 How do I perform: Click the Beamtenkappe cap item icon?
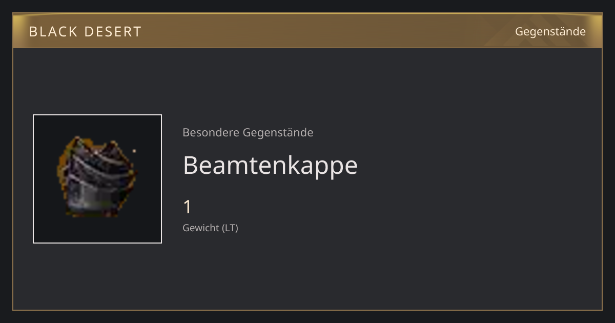pyautogui.click(x=97, y=177)
